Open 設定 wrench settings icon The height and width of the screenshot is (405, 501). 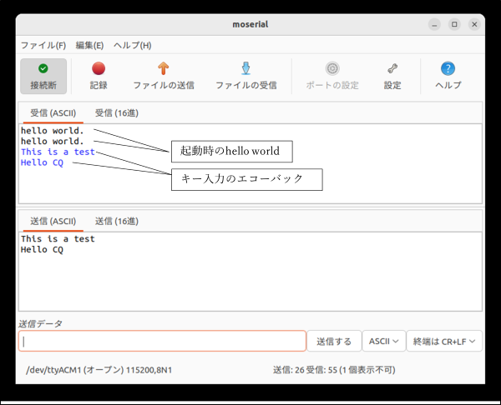tap(392, 68)
